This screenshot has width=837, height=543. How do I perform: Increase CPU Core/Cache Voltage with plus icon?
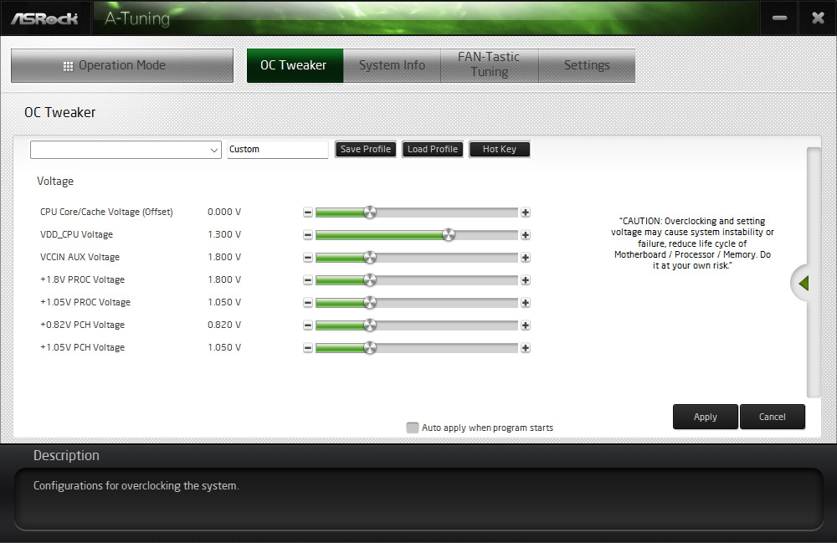coord(526,213)
